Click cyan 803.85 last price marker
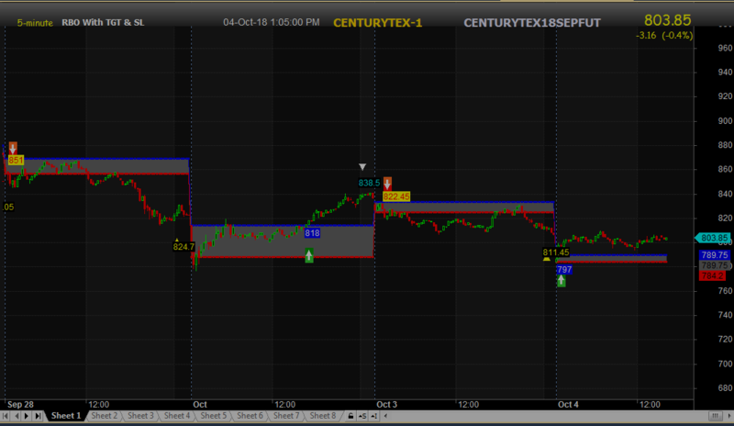 (x=715, y=238)
